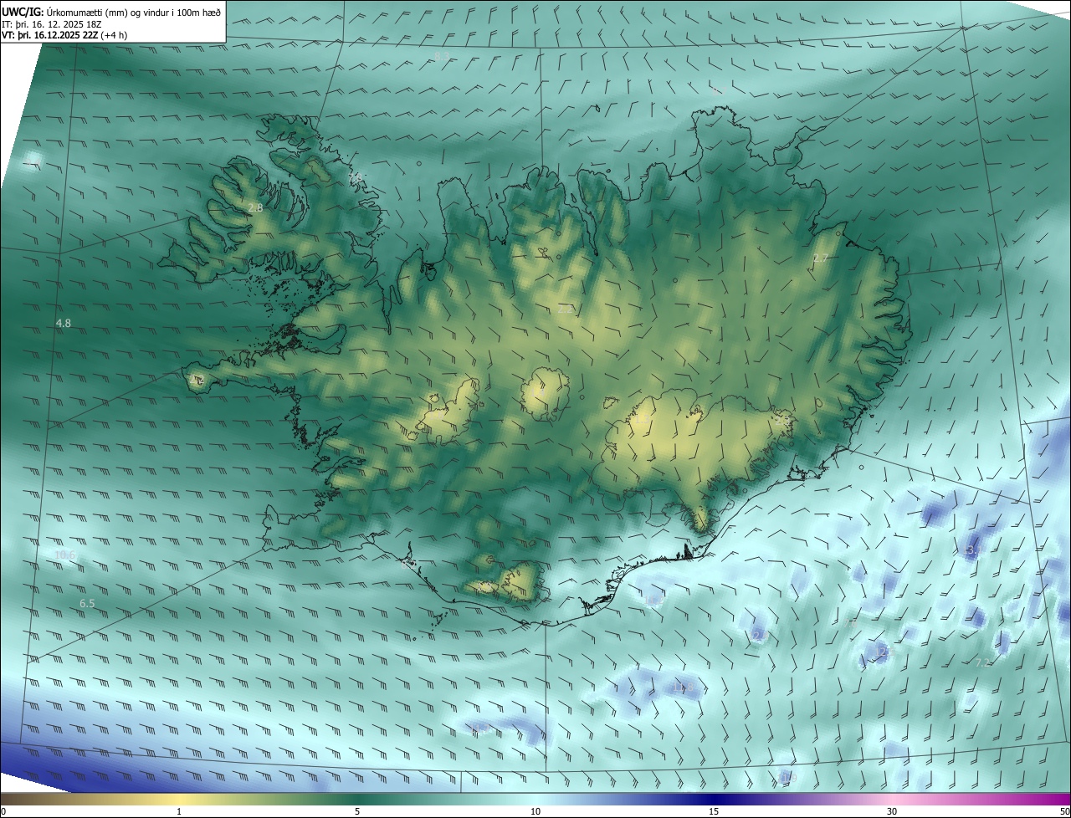Click the legend tick label "50"

(x=1064, y=812)
